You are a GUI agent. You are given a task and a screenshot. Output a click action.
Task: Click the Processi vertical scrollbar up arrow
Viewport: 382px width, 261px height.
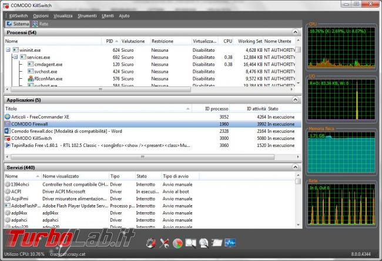coord(298,40)
